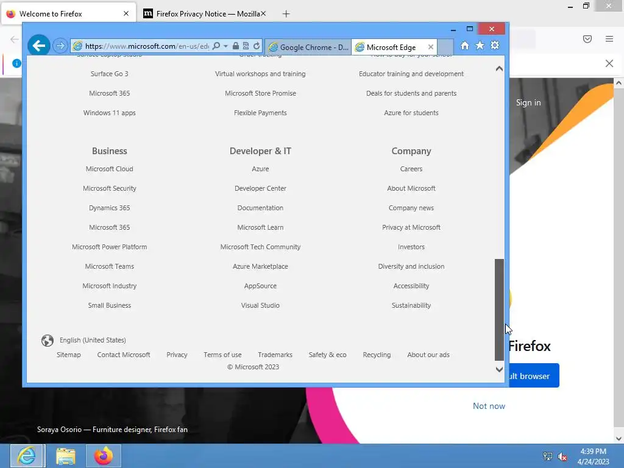Open Investors link
Screen dimensions: 624x468
click(x=411, y=247)
